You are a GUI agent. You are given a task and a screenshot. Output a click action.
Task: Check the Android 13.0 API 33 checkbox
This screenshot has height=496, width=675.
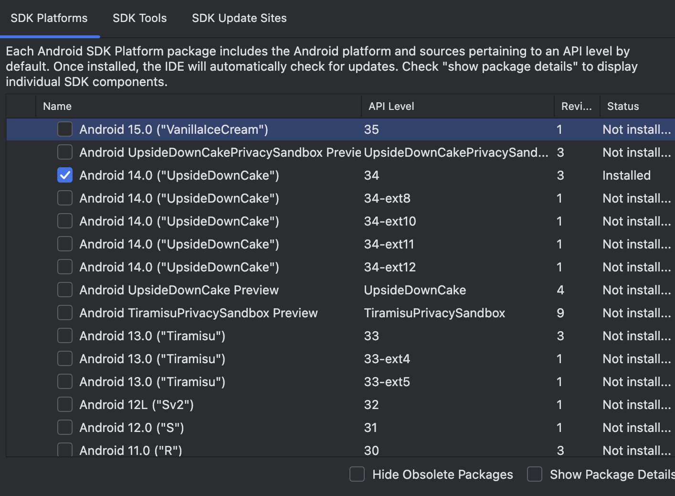[x=65, y=335]
